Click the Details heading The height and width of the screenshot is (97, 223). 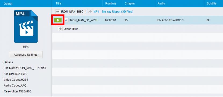click(8, 62)
